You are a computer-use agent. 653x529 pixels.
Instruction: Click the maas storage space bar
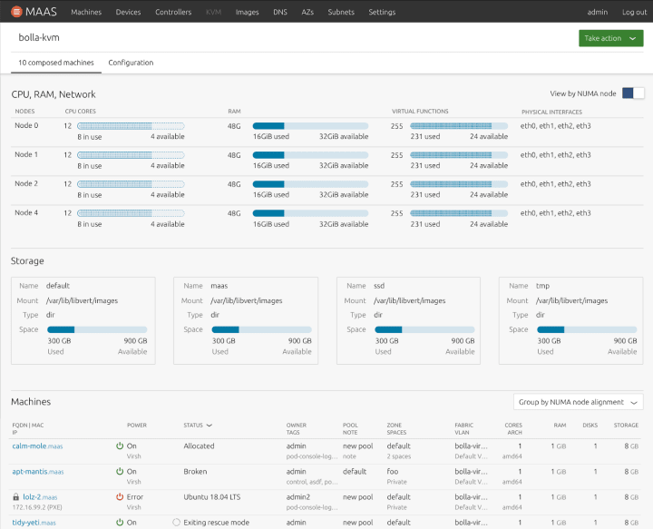261,329
